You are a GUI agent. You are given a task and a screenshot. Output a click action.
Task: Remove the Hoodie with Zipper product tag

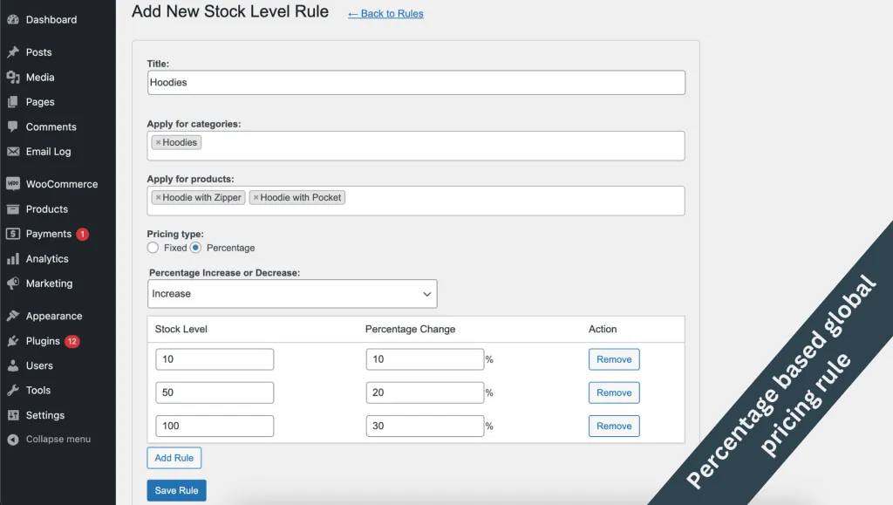click(158, 198)
